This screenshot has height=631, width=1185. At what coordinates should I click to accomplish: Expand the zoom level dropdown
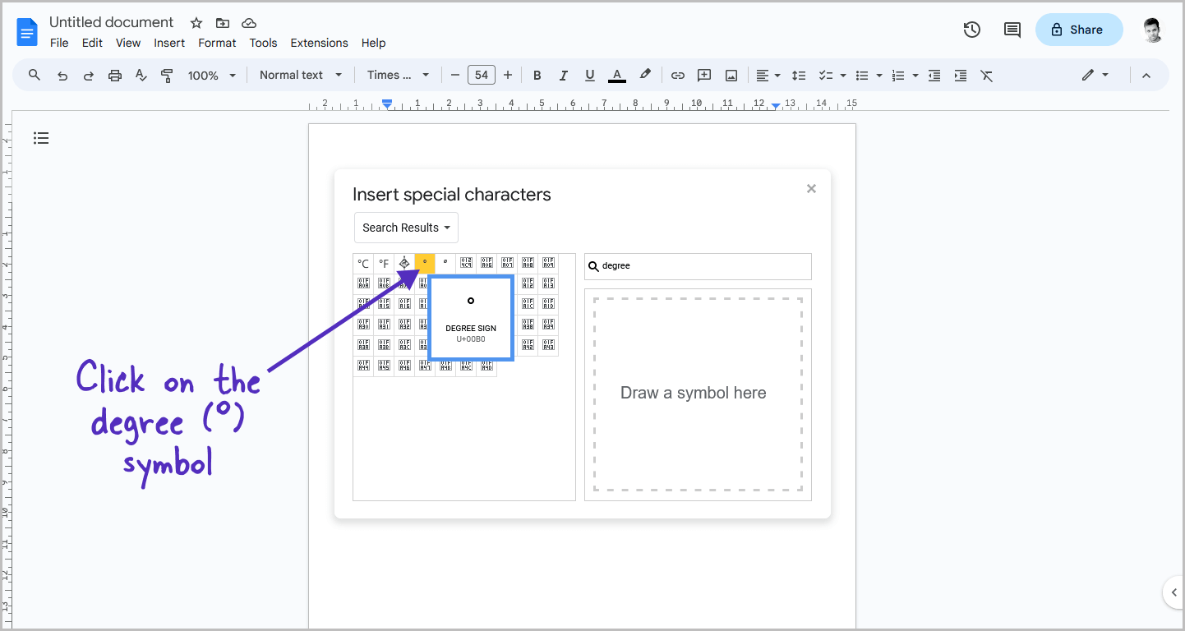211,75
